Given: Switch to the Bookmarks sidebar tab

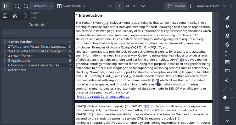Looking at the screenshot, I should pyautogui.click(x=25, y=16).
